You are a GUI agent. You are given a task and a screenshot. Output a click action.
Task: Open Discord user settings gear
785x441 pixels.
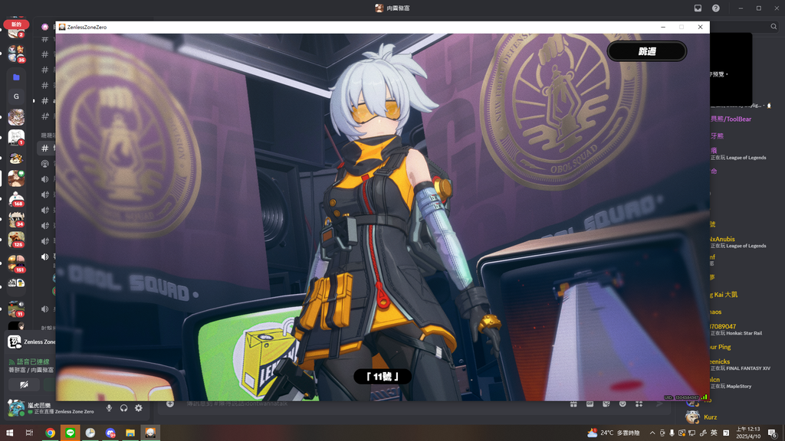click(x=139, y=408)
